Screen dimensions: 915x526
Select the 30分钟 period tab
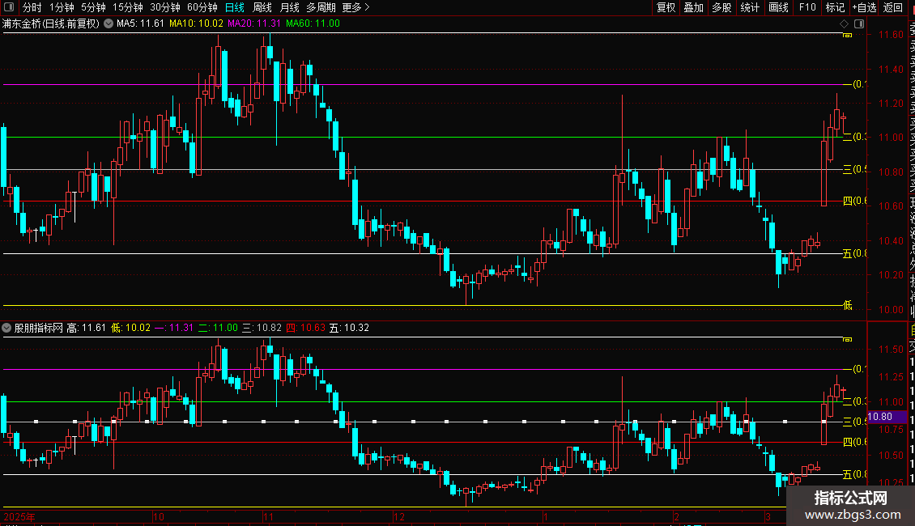point(165,7)
